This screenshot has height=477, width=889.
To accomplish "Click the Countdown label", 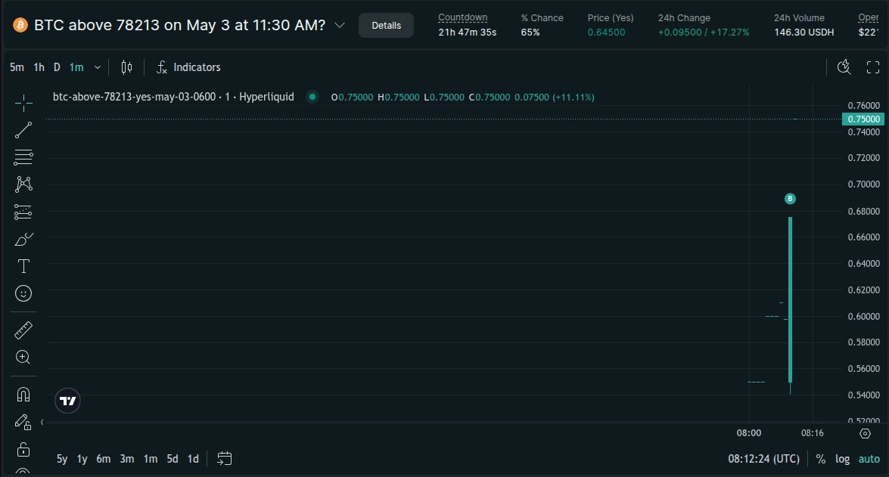I will [x=462, y=17].
